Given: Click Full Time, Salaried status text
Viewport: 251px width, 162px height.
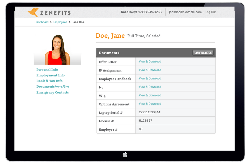Looking at the screenshot, I should [x=144, y=36].
